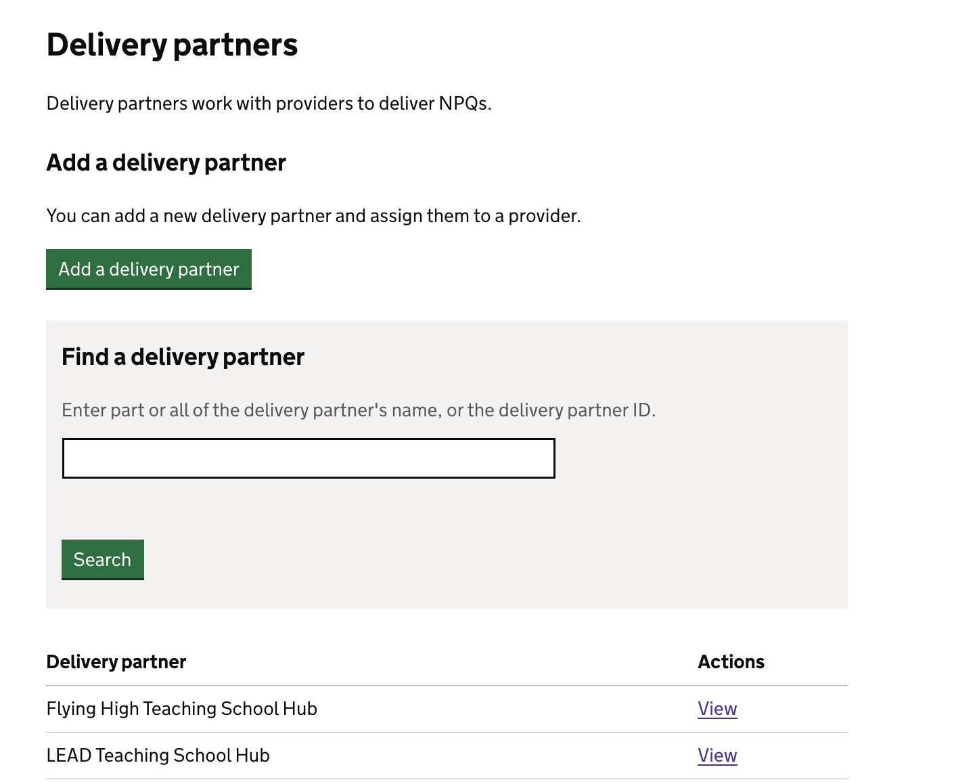View details of LEAD Teaching School Hub
This screenshot has width=954, height=784.
[x=717, y=755]
